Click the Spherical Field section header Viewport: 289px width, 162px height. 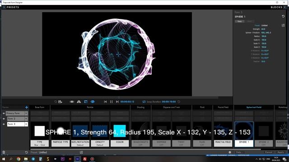pos(254,107)
